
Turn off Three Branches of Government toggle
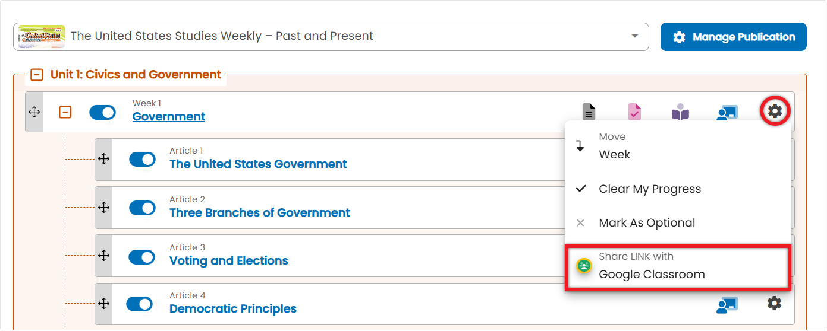[x=142, y=208]
